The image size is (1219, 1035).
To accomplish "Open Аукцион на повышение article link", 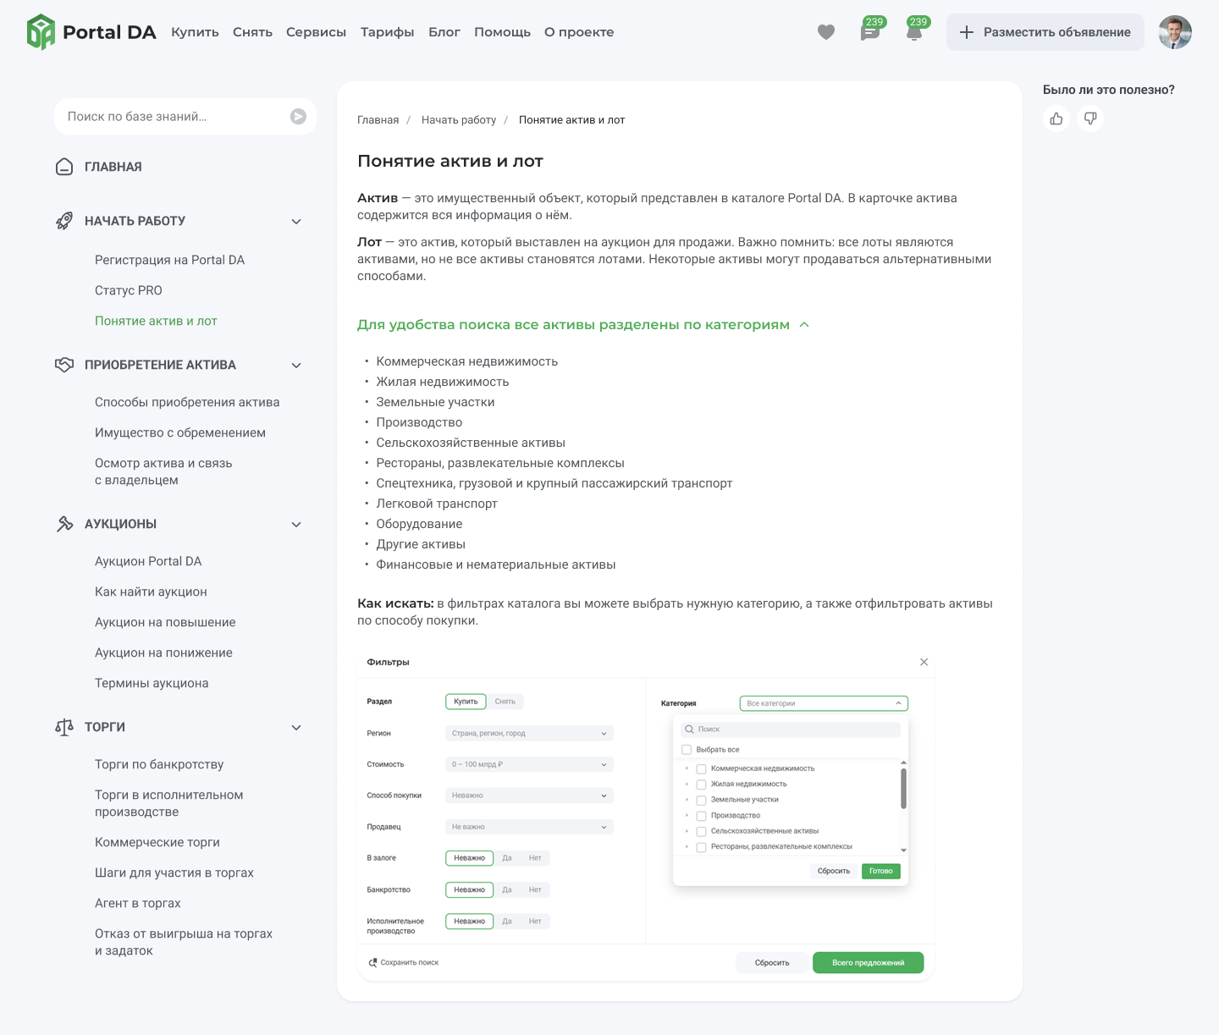I will click(165, 622).
